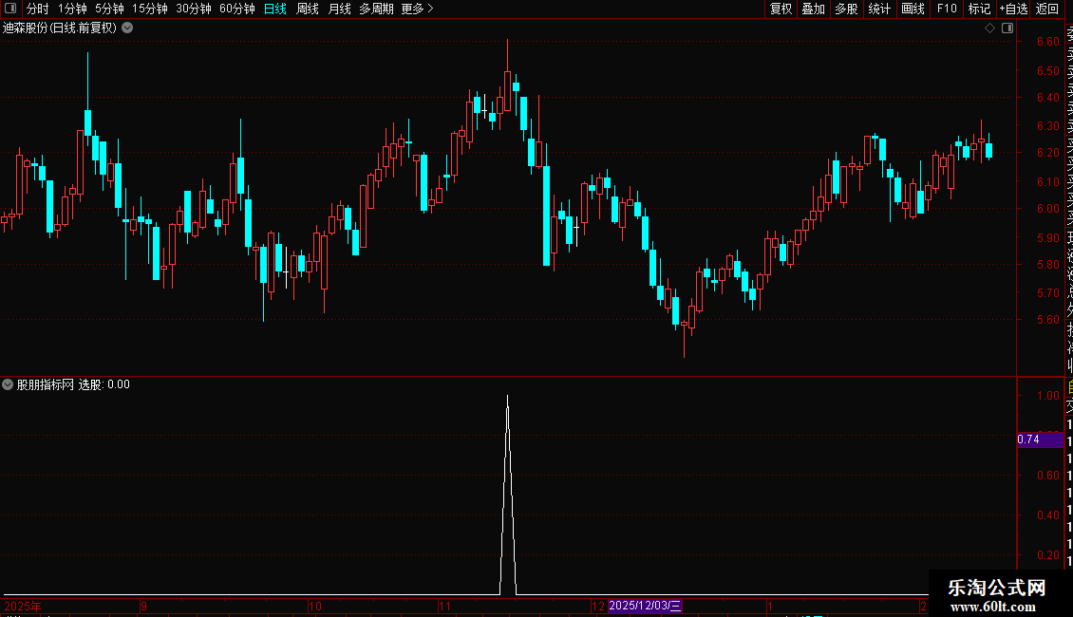Click month 10 on the time axis

click(315, 606)
